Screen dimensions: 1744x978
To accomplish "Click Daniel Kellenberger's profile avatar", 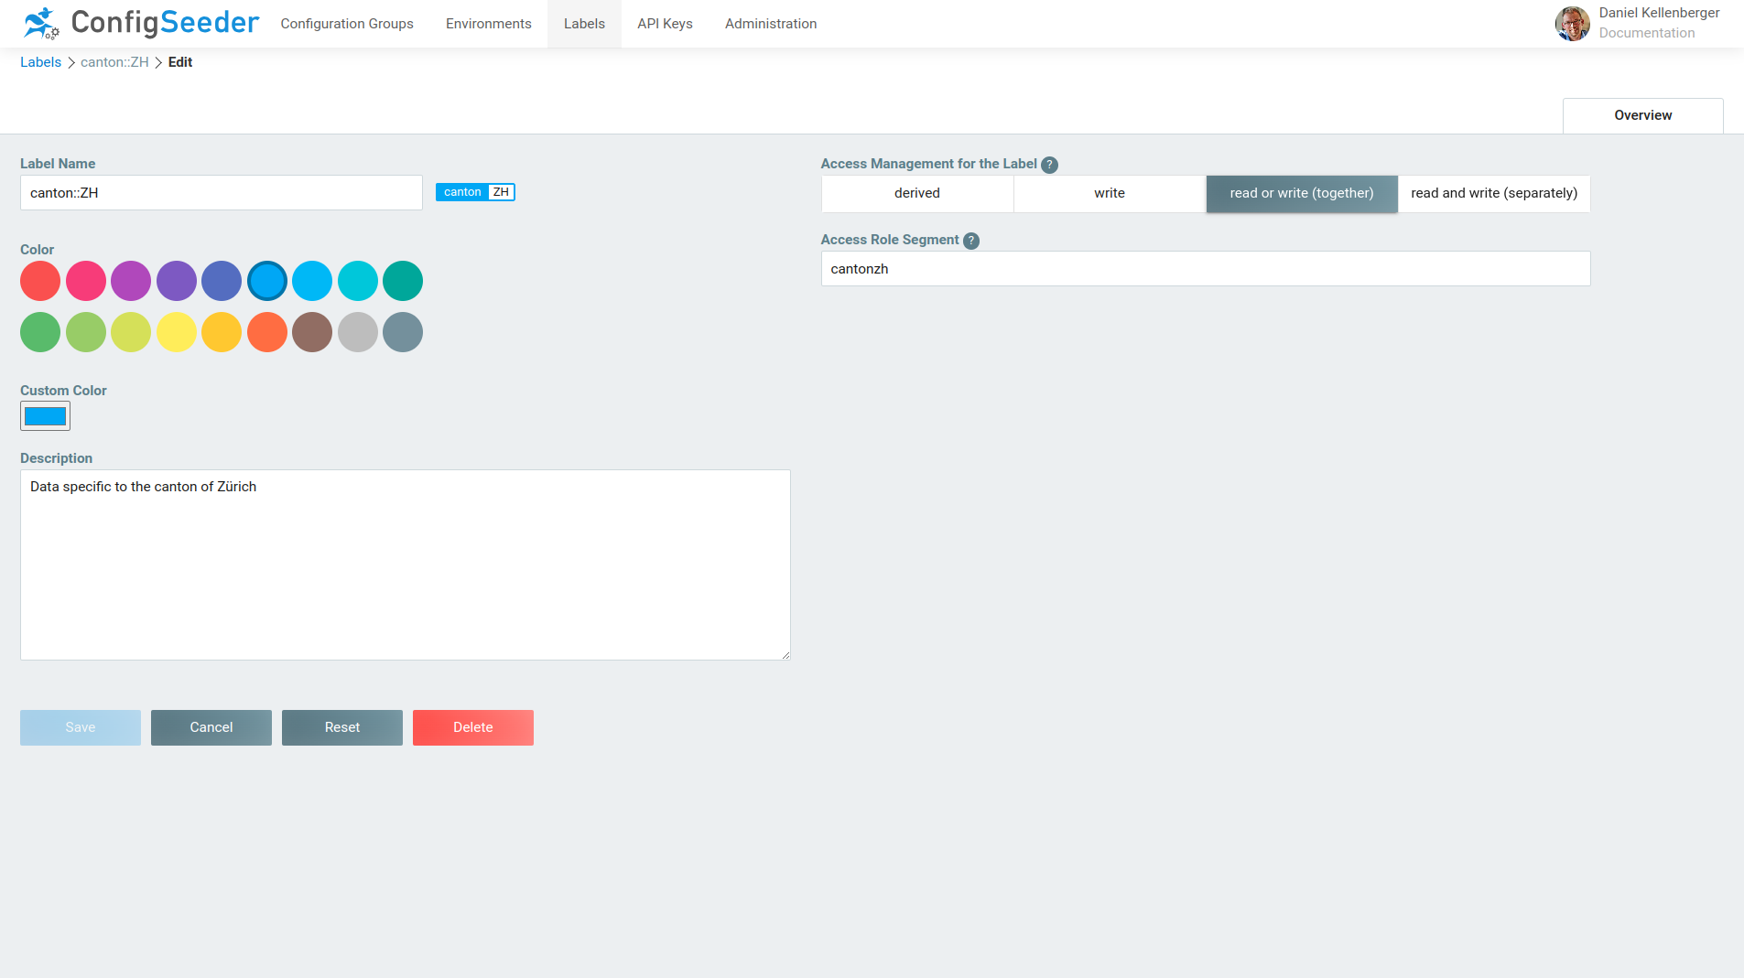I will [x=1572, y=24].
